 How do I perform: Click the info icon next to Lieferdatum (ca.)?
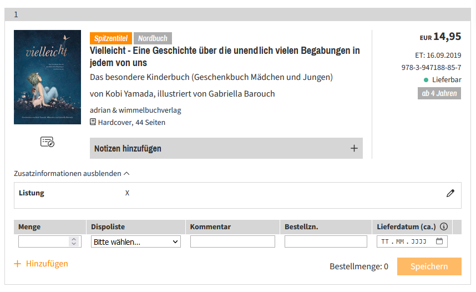[x=444, y=226]
